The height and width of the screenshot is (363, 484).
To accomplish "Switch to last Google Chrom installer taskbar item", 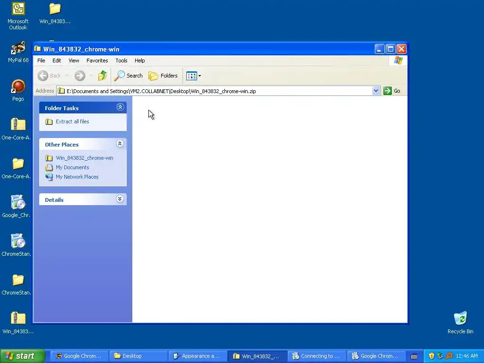I will tap(376, 356).
